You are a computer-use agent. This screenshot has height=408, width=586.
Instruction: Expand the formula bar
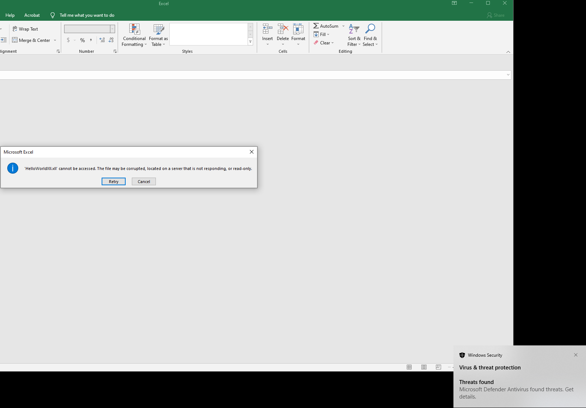pos(508,75)
